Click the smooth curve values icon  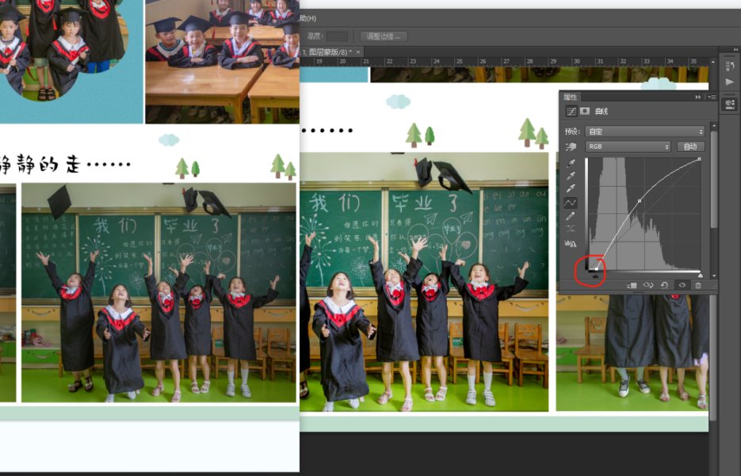[x=571, y=229]
